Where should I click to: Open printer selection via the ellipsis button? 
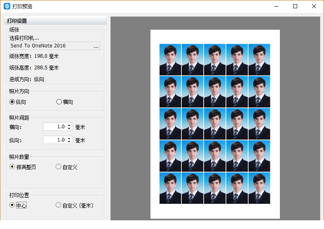96,46
